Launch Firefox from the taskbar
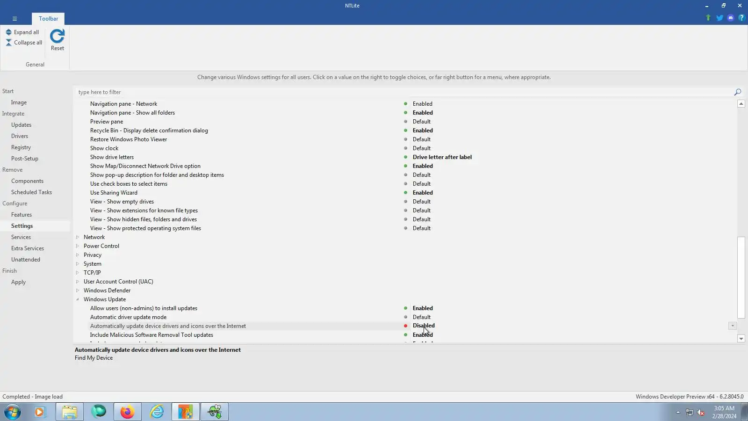 click(x=128, y=412)
